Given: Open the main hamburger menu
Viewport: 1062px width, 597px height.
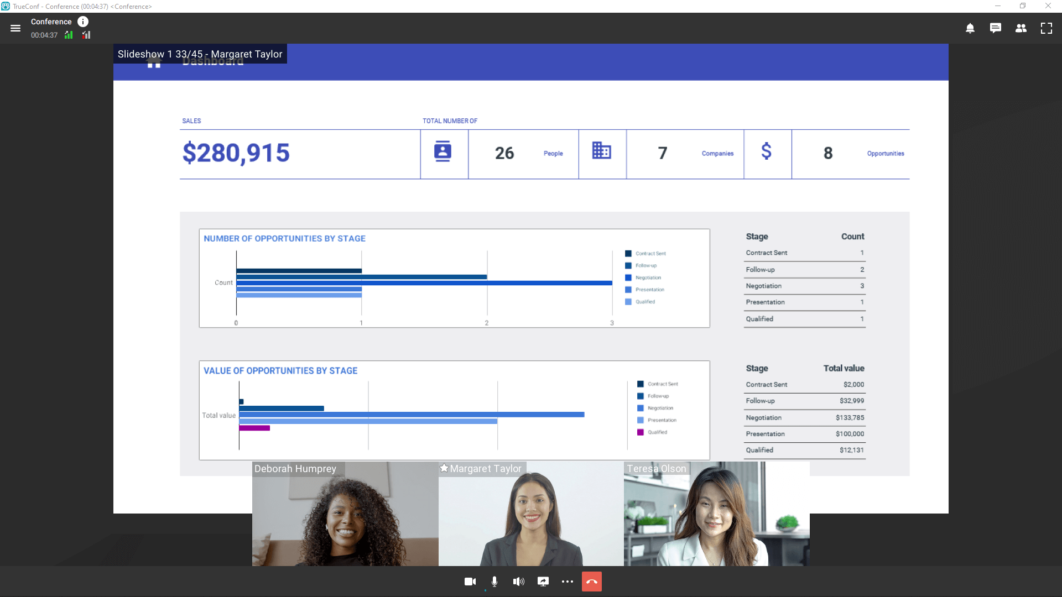Looking at the screenshot, I should (15, 28).
